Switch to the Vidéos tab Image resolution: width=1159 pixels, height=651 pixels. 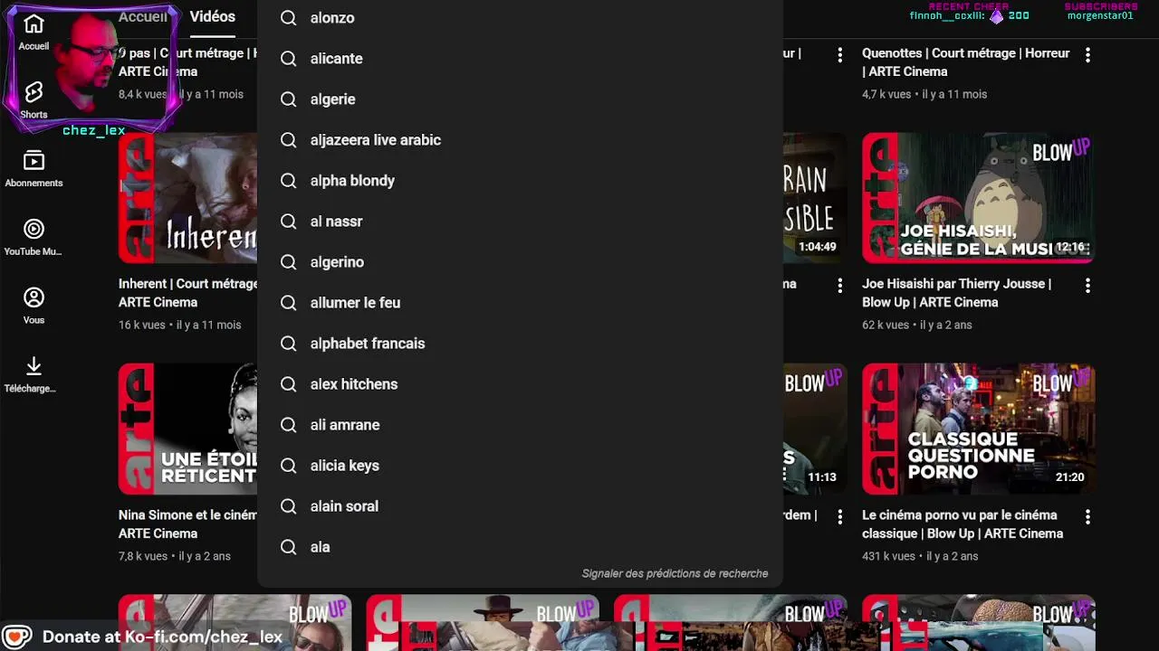[212, 17]
